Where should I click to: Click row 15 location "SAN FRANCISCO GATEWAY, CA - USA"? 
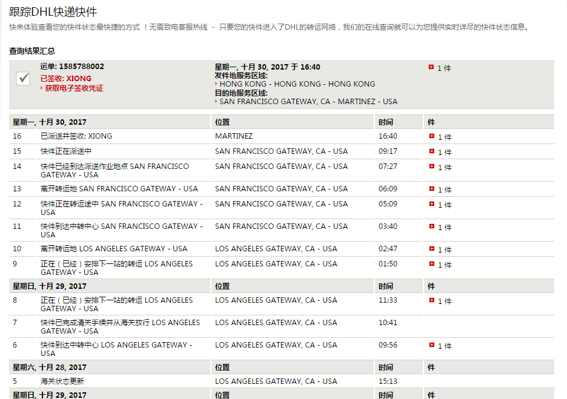[281, 151]
